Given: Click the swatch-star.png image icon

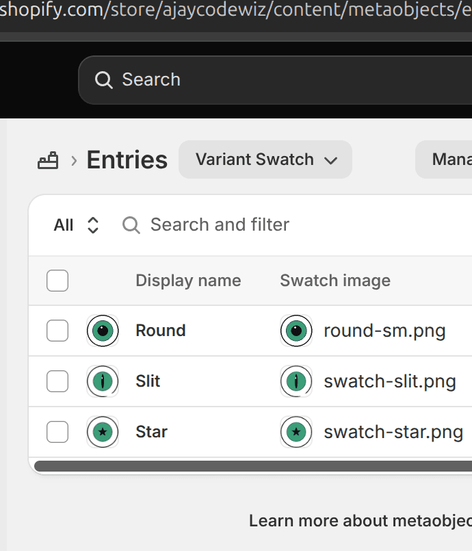Looking at the screenshot, I should [x=296, y=432].
